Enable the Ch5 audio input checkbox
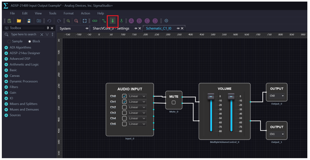This screenshot has height=160, width=310. click(x=124, y=124)
